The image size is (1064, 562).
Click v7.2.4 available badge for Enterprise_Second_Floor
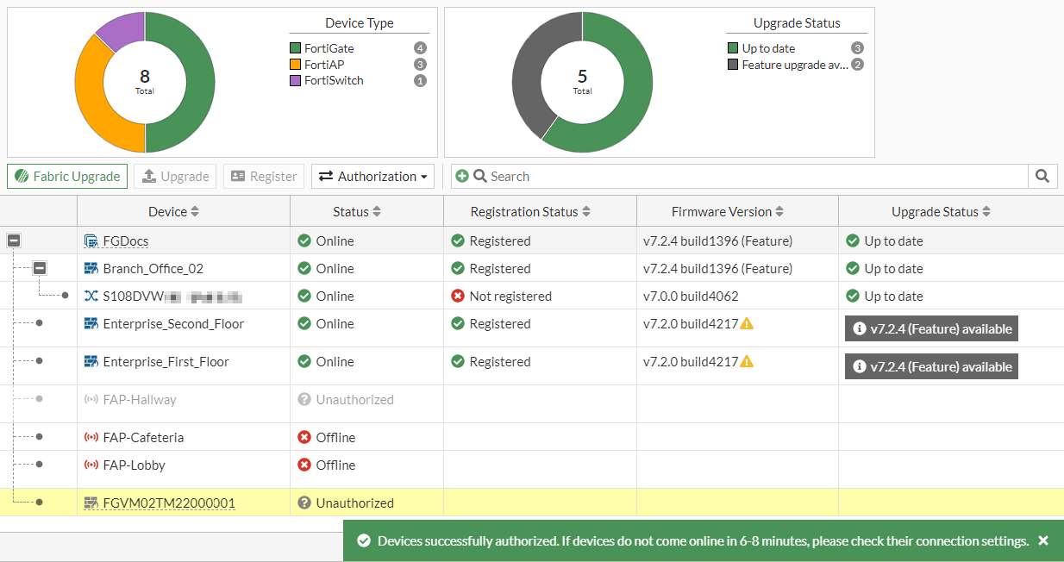click(x=931, y=328)
